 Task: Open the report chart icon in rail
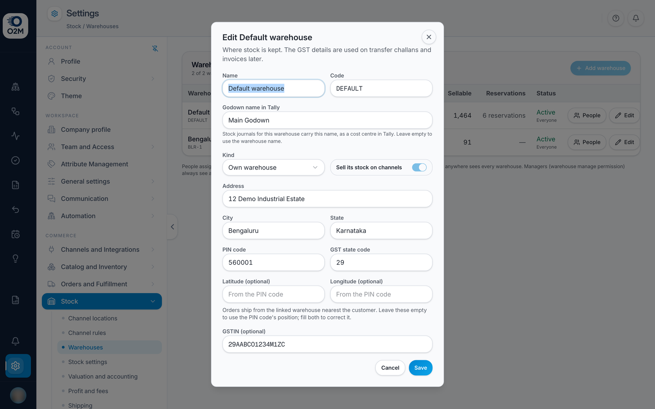pyautogui.click(x=15, y=300)
